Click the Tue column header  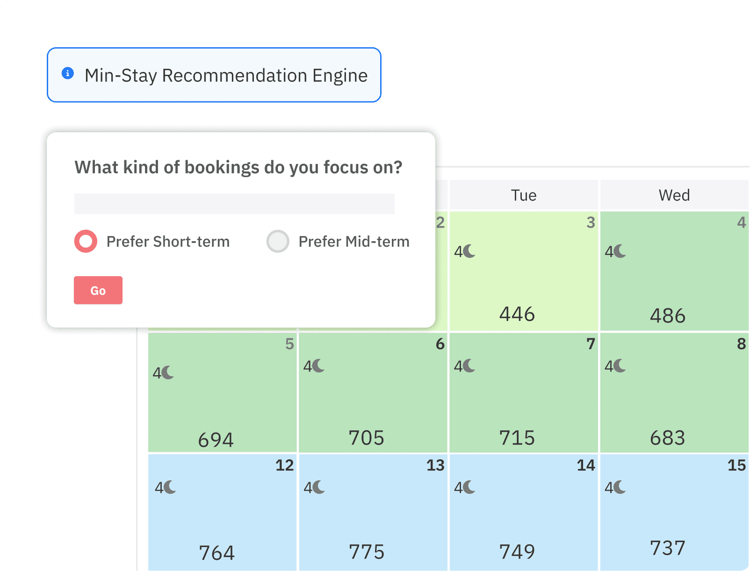[x=523, y=195]
